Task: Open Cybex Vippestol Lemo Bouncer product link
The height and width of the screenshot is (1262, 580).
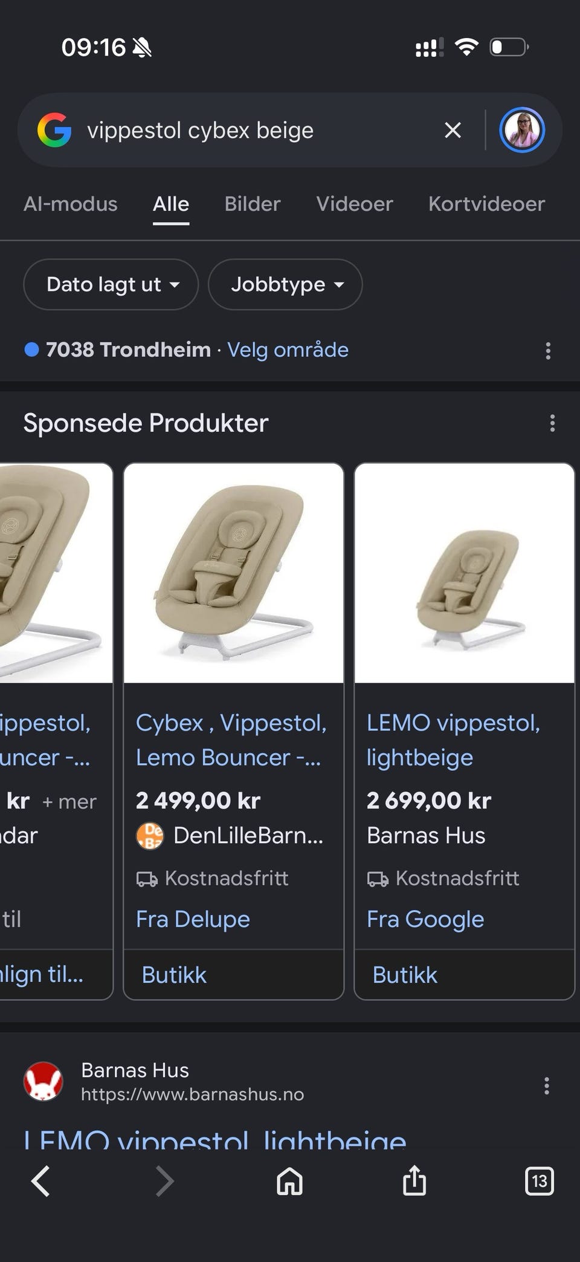Action: (x=231, y=740)
